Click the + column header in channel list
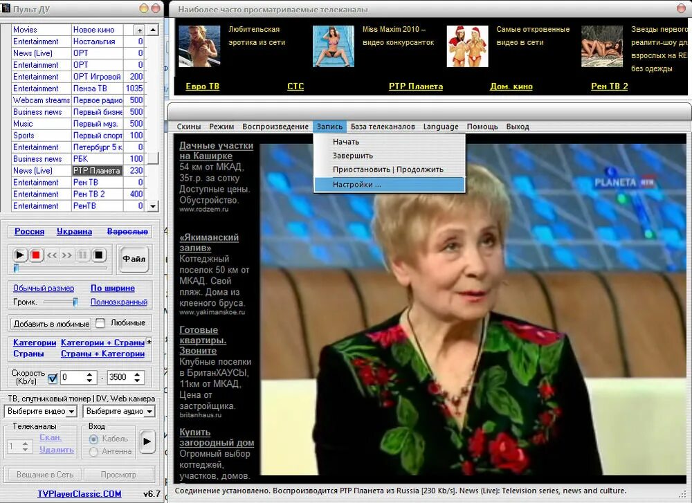 coord(140,30)
